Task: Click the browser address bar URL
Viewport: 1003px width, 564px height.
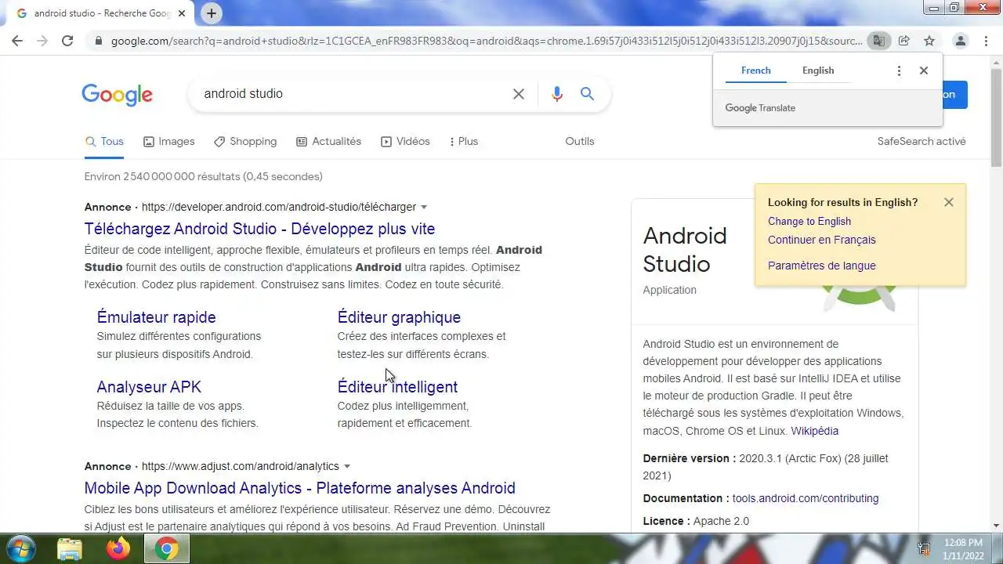Action: (x=486, y=41)
